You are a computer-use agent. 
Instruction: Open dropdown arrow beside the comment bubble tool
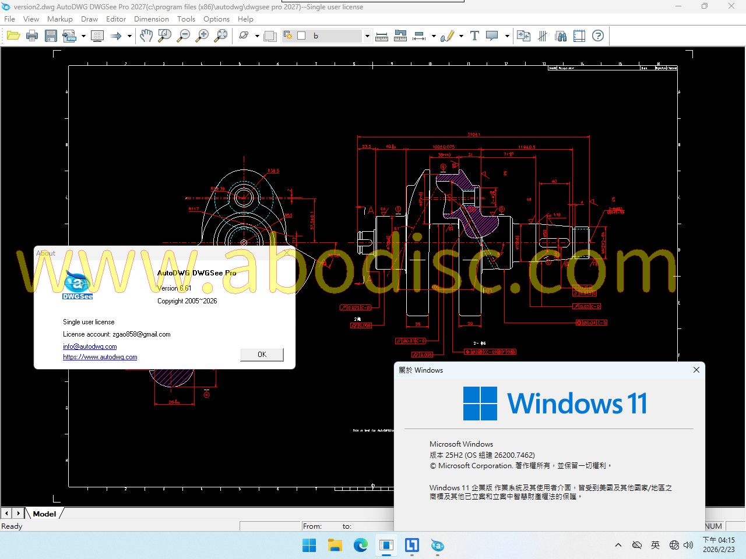point(507,36)
